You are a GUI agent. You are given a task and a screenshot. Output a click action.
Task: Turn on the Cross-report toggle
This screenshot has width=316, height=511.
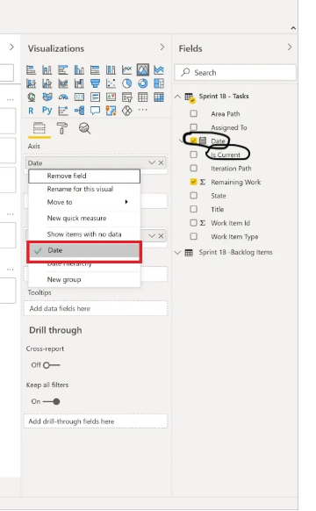[x=51, y=365]
